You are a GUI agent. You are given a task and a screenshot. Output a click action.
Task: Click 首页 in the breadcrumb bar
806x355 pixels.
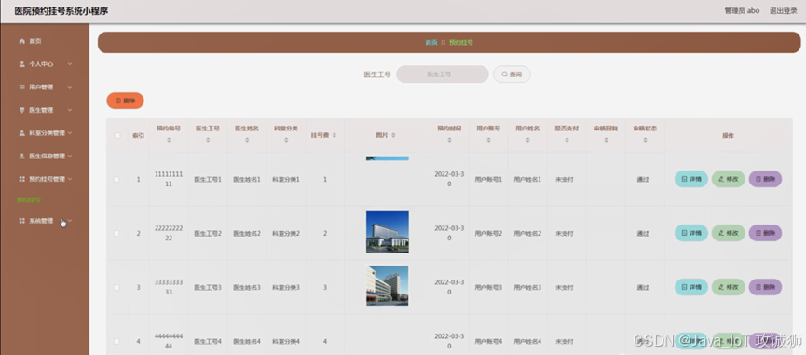(431, 43)
